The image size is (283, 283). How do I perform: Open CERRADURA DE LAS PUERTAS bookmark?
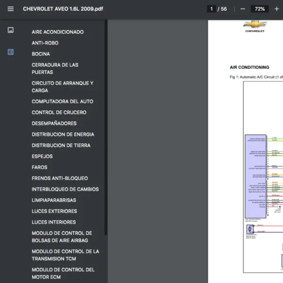click(55, 68)
